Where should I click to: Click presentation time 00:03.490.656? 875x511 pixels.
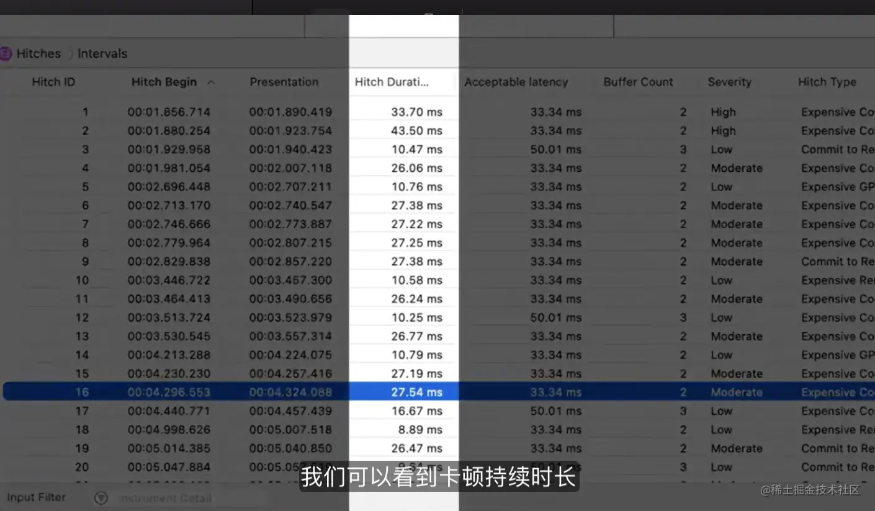[290, 299]
